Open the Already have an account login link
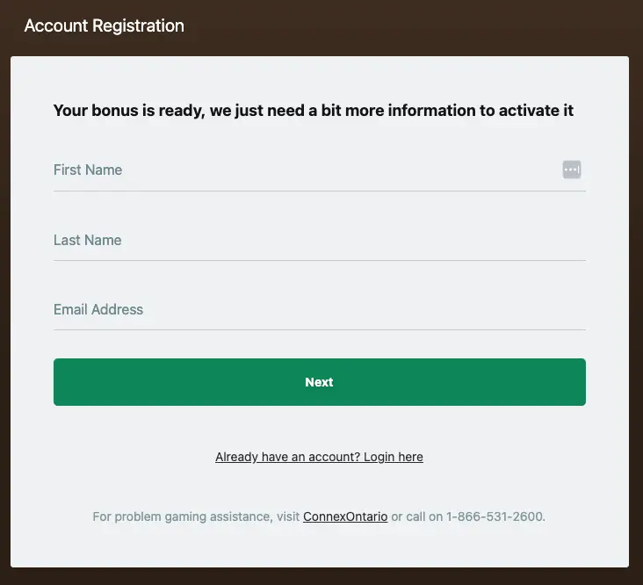643x585 pixels. click(x=319, y=457)
